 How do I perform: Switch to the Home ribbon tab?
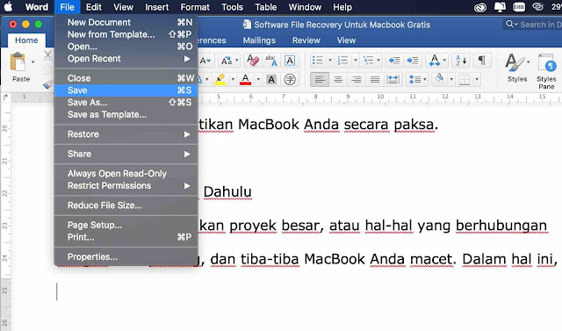(x=26, y=40)
